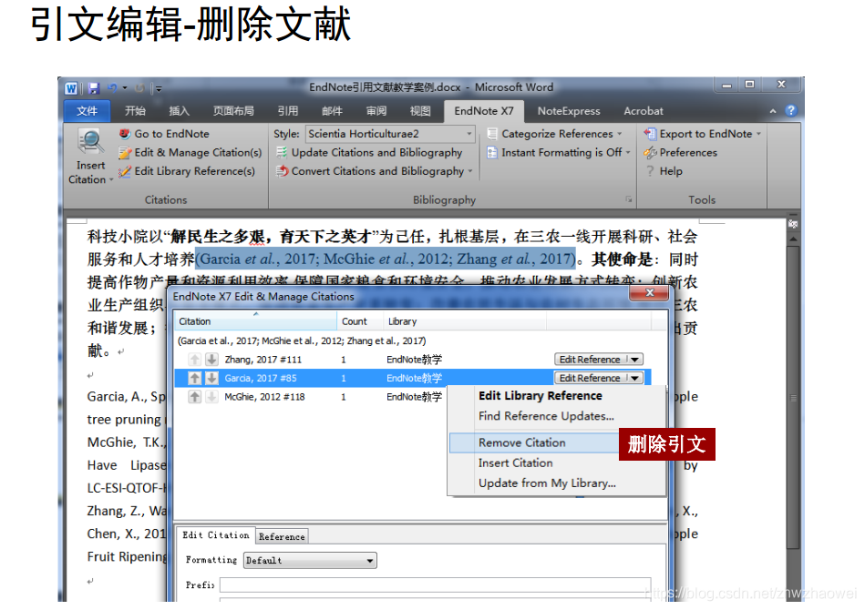This screenshot has width=865, height=610.
Task: Click the EndNote Help item
Action: 664,171
